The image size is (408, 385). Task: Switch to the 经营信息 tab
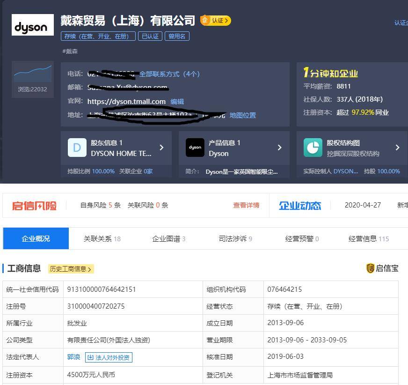pyautogui.click(x=369, y=238)
